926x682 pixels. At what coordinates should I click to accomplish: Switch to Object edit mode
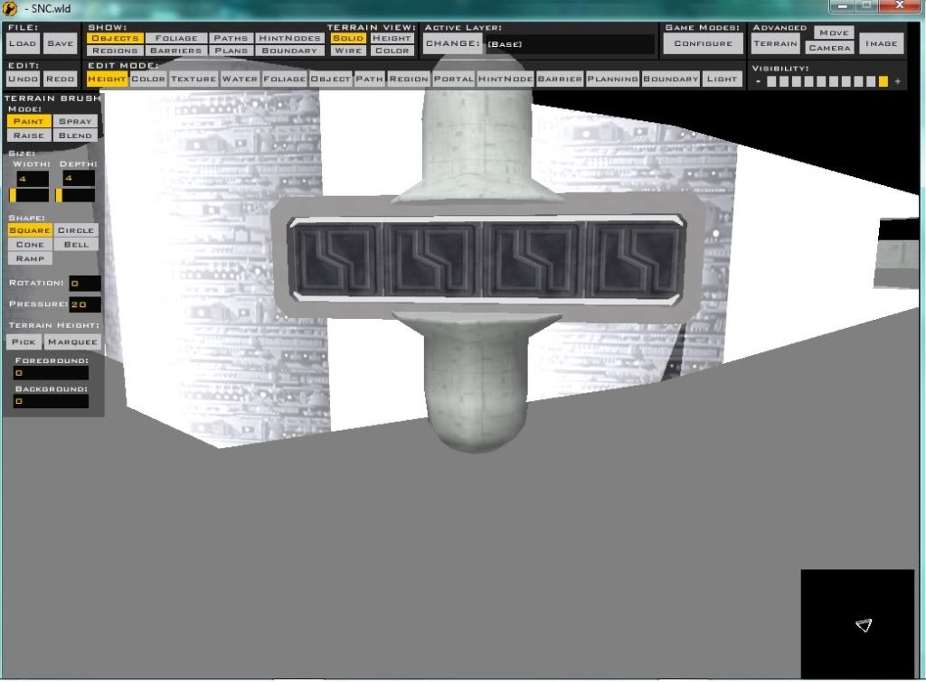tap(331, 79)
